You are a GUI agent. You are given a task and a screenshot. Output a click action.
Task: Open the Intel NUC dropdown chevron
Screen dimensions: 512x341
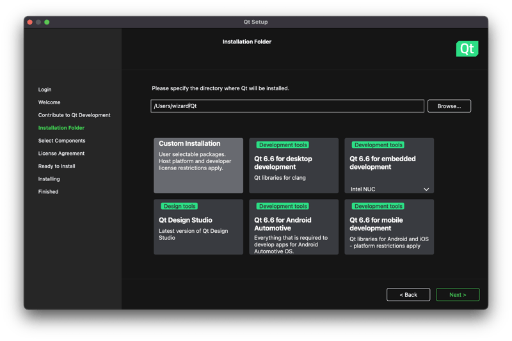[x=426, y=189]
